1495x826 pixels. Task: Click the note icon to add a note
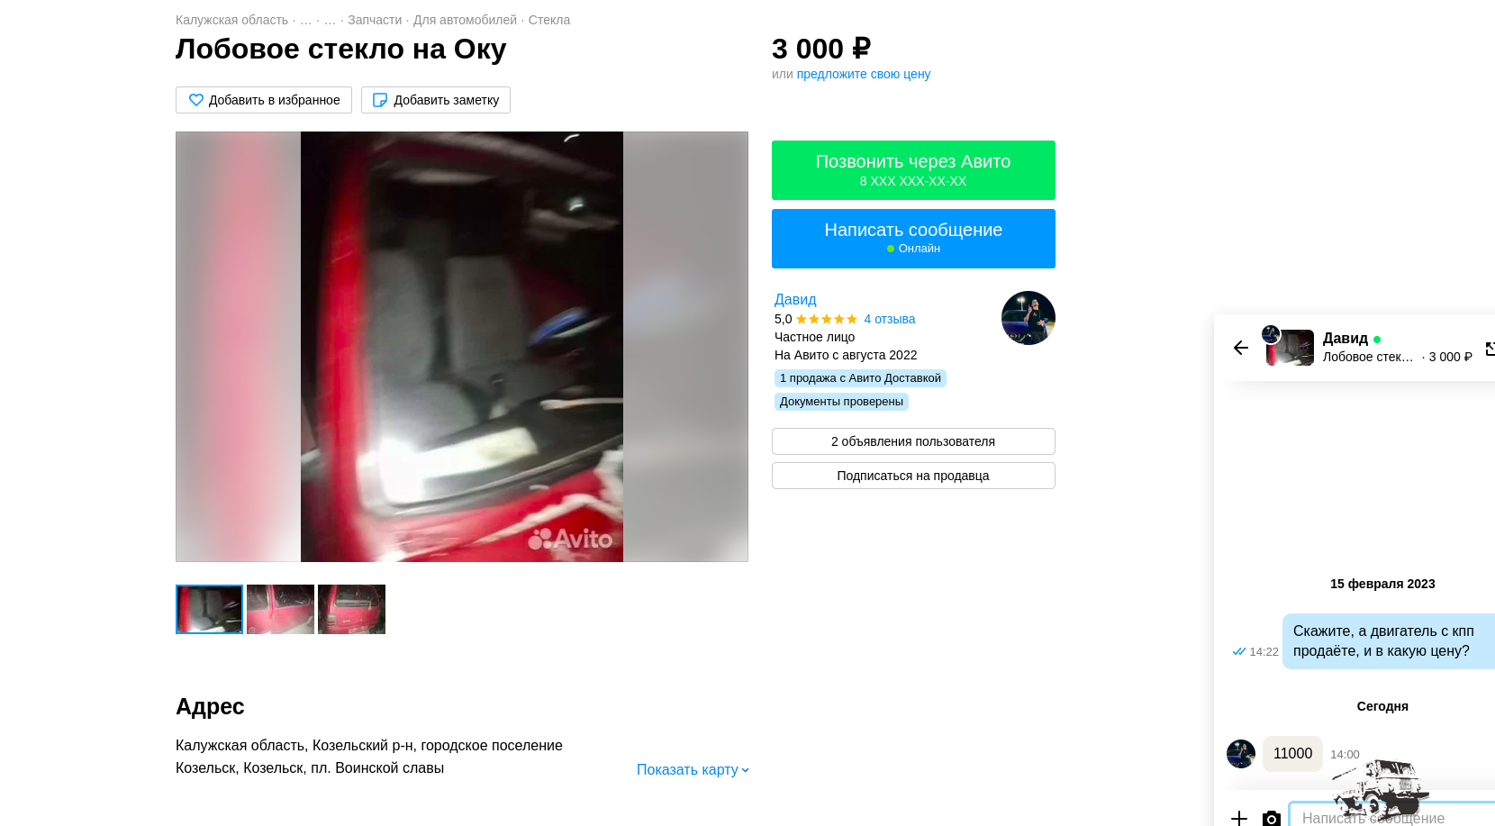(x=380, y=100)
